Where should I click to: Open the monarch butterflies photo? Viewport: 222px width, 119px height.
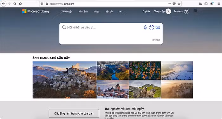pos(145,71)
